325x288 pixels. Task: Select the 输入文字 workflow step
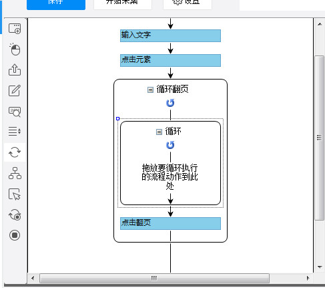(170, 35)
